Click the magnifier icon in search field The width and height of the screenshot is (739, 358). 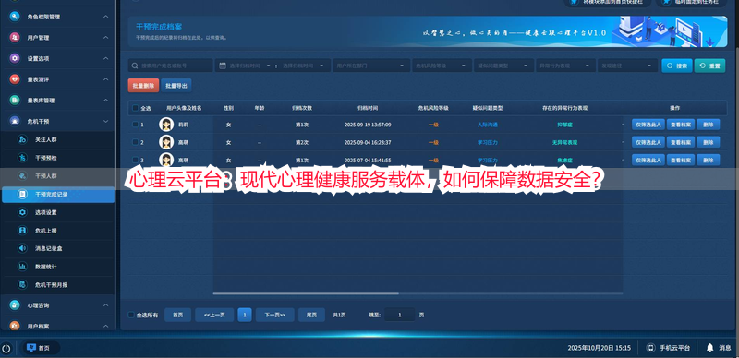point(135,66)
